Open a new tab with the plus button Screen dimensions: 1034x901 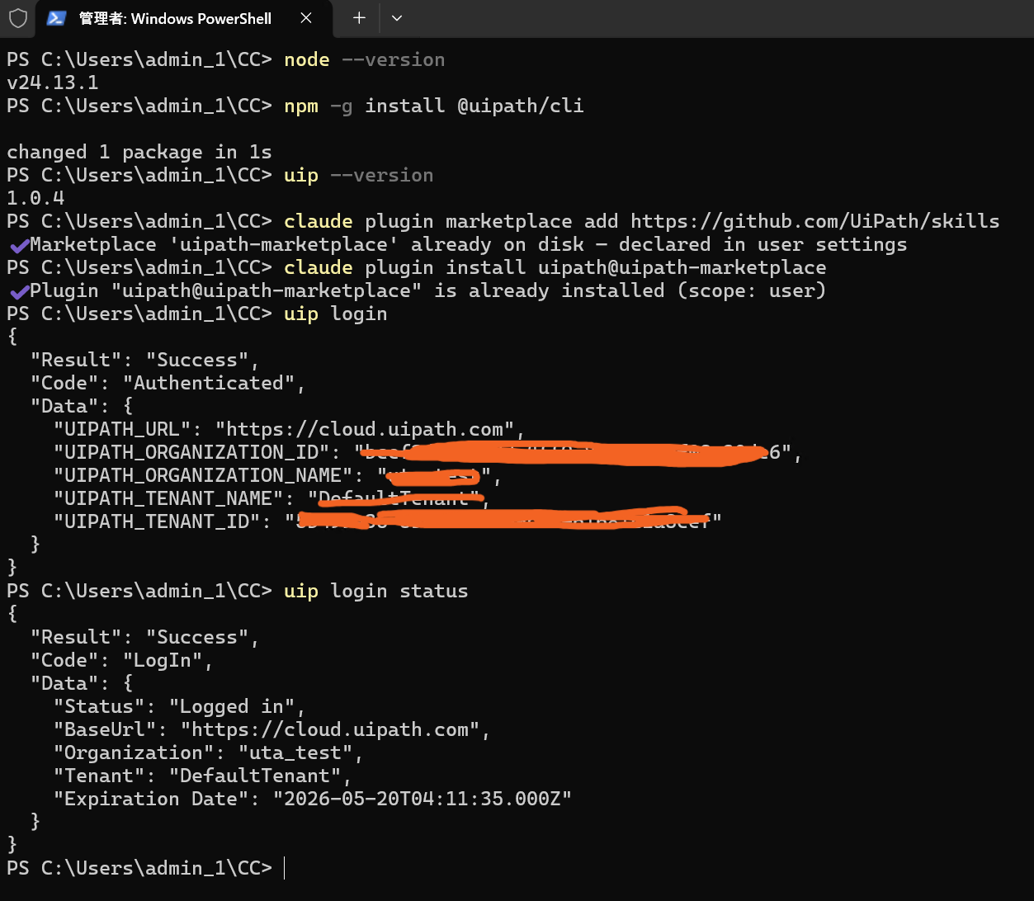(359, 18)
